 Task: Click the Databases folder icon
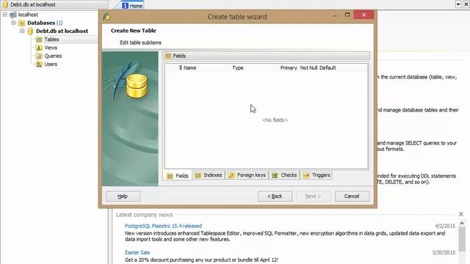click(x=21, y=23)
